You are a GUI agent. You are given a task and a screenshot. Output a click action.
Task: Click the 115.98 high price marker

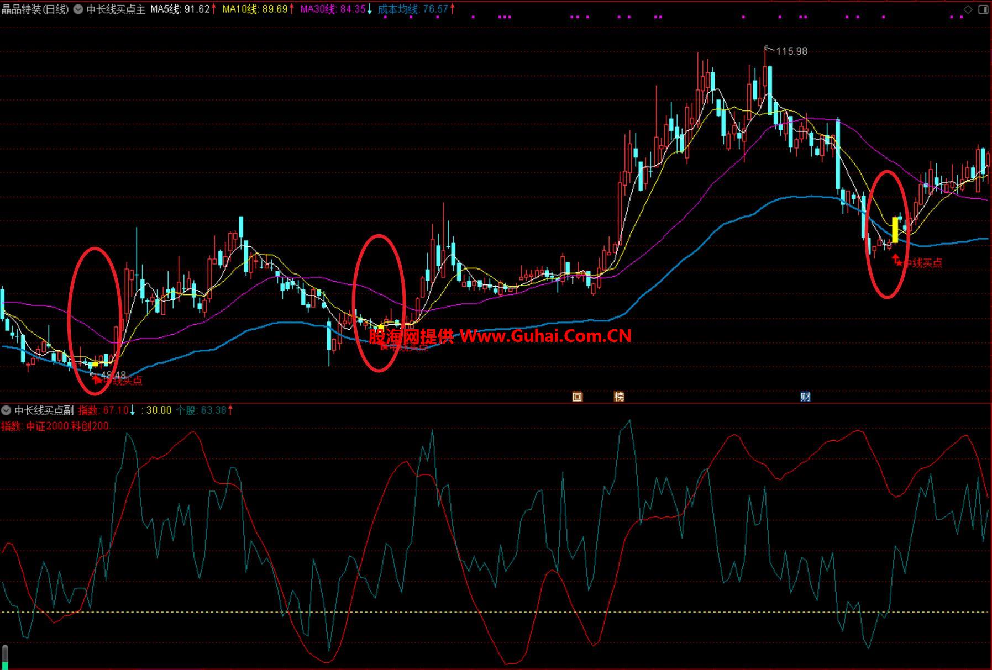point(791,51)
